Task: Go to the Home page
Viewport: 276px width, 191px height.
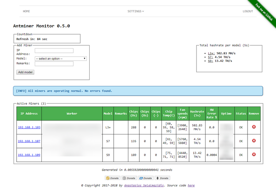Action: click(26, 11)
